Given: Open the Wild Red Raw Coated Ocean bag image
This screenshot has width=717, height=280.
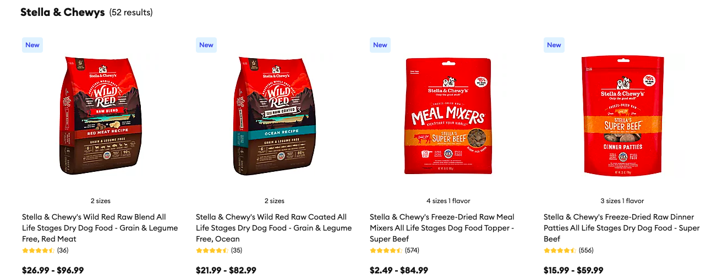Looking at the screenshot, I should (274, 115).
